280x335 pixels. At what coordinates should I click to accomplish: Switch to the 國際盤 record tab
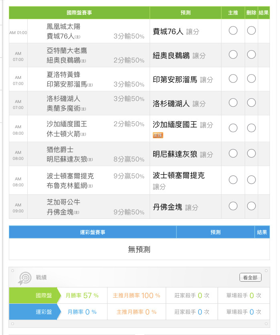(35, 295)
